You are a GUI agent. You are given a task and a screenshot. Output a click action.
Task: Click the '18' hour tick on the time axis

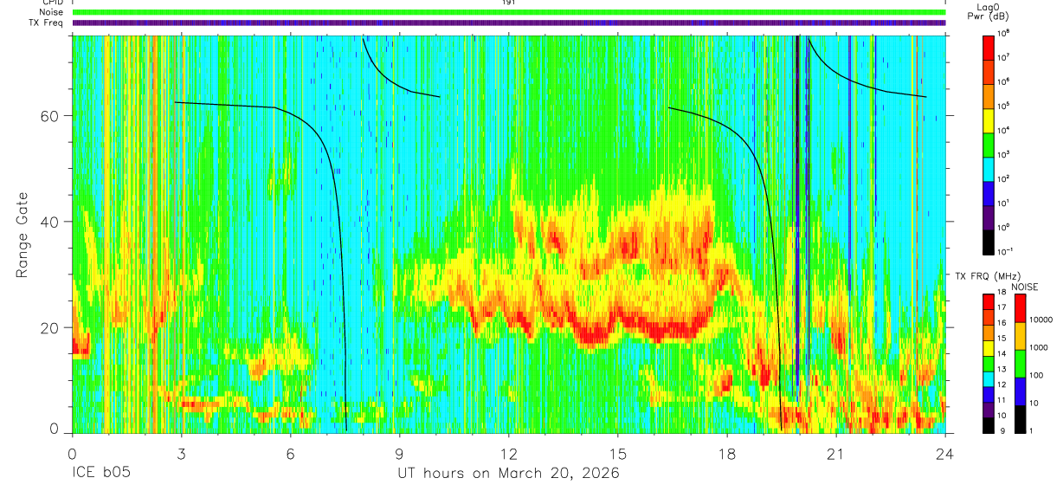point(726,453)
